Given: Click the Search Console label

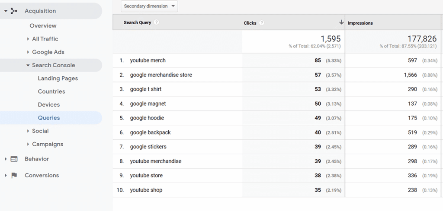Looking at the screenshot, I should (x=53, y=65).
